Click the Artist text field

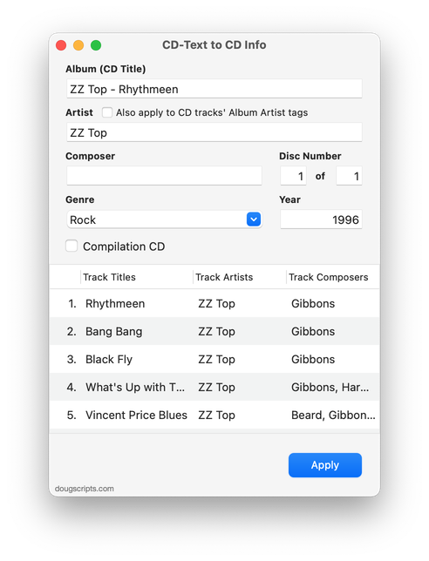click(214, 132)
